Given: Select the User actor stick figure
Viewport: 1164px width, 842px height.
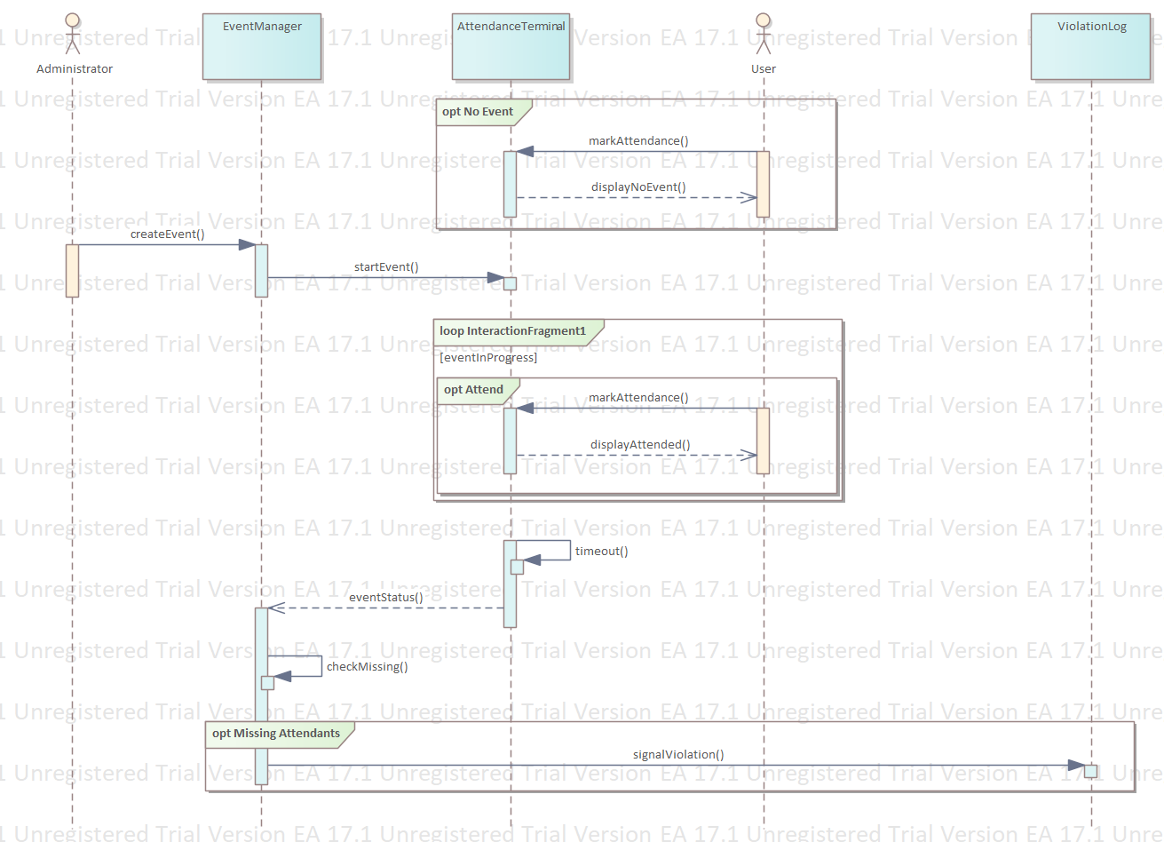Looking at the screenshot, I should pos(763,34).
